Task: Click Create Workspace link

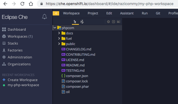Action: coord(23,80)
